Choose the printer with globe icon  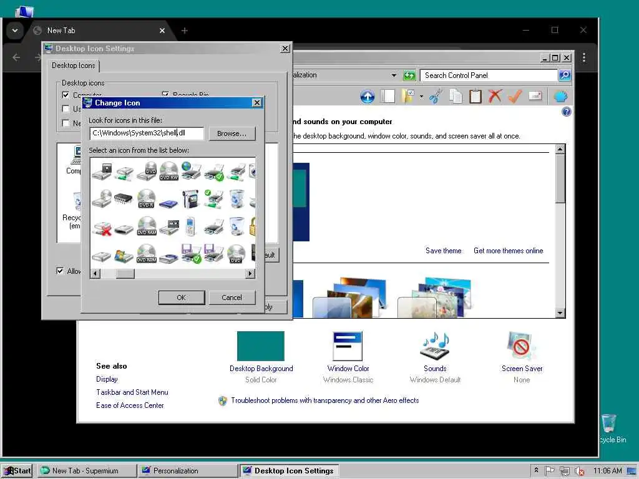coord(191,171)
